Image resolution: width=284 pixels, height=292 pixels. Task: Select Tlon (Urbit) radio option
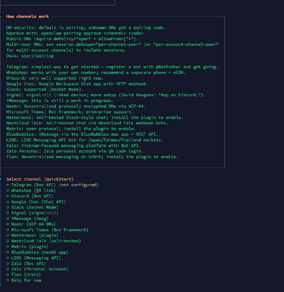pyautogui.click(x=8, y=275)
